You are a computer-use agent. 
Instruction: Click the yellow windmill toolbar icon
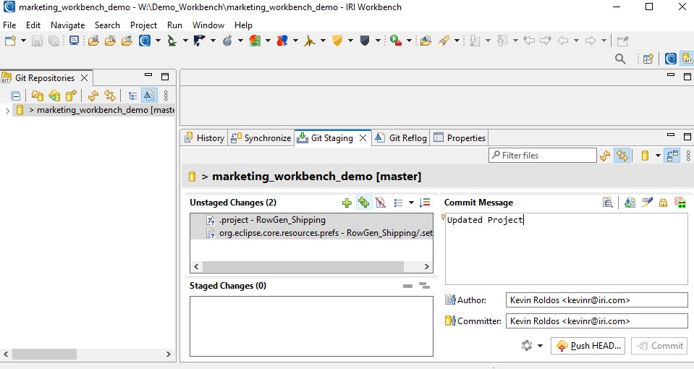pyautogui.click(x=310, y=41)
